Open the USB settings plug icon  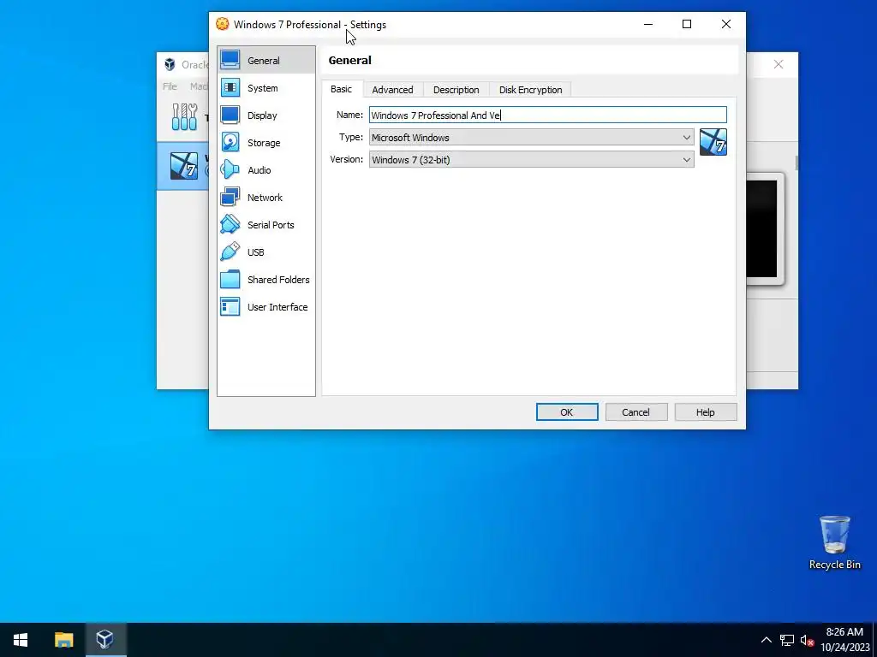230,252
